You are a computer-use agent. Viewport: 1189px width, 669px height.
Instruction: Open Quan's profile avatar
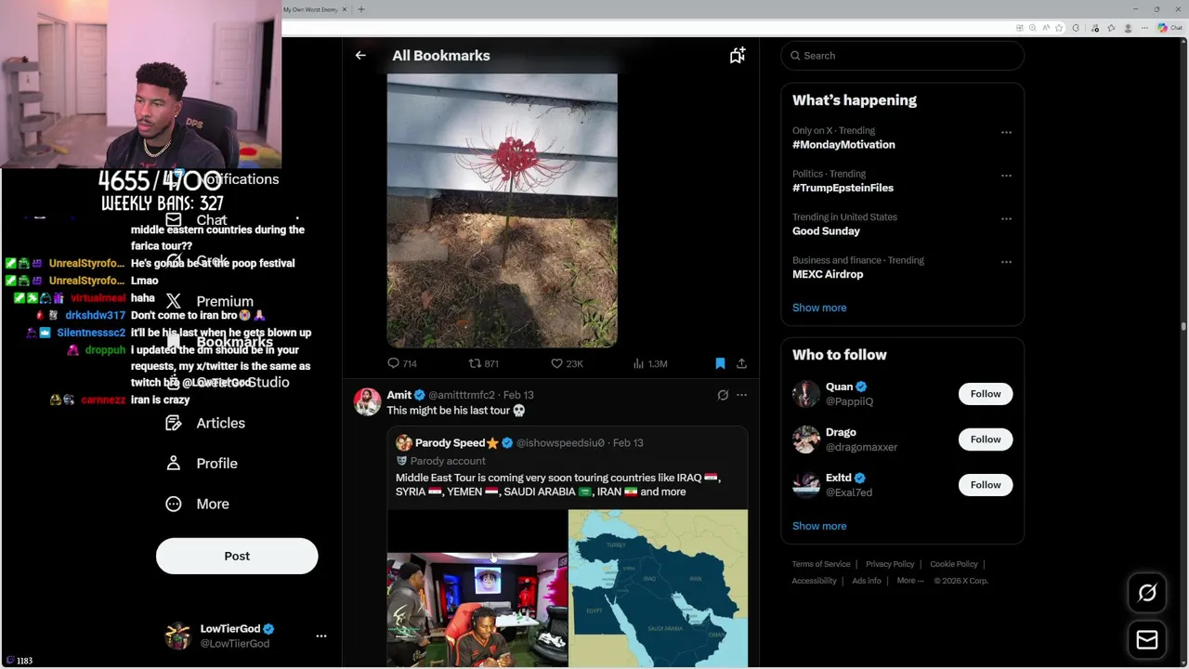pyautogui.click(x=806, y=394)
